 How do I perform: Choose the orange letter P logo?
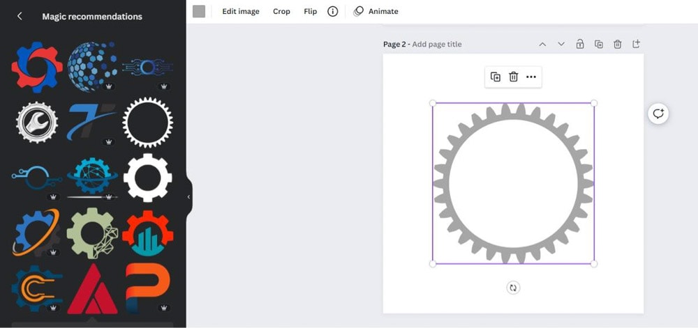[148, 288]
